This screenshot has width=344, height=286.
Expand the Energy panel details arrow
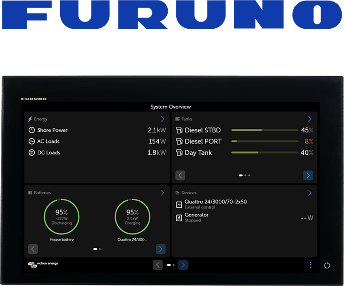[162, 119]
